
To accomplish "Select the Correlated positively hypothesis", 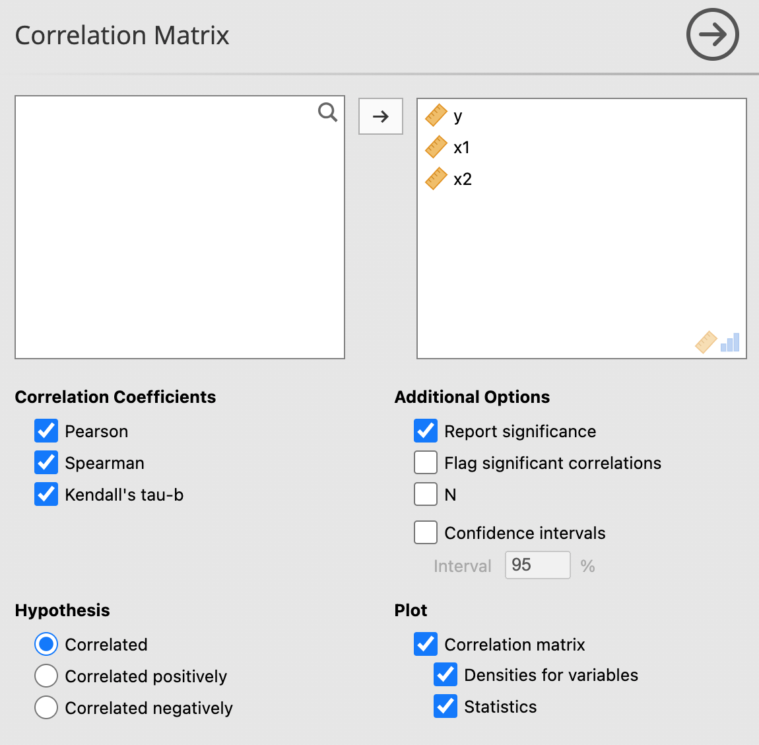I will coord(46,676).
